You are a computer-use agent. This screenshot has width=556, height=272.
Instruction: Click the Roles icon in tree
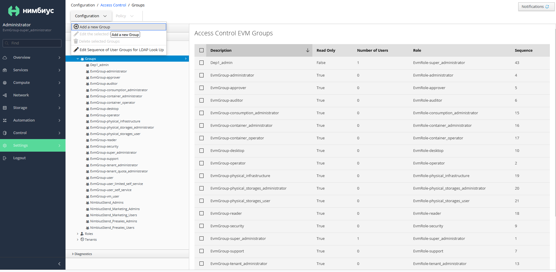tap(82, 234)
